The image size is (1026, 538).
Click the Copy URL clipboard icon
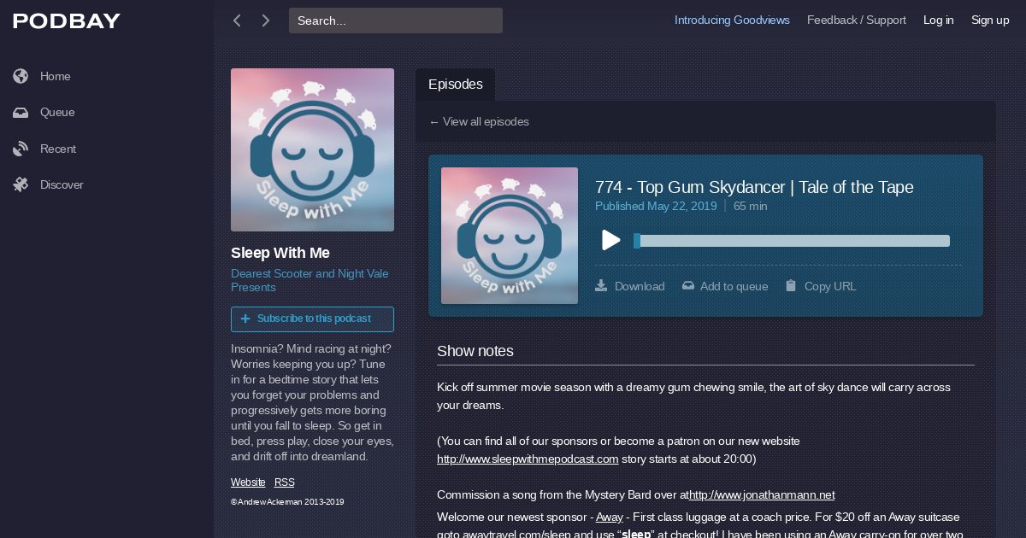[x=791, y=286]
